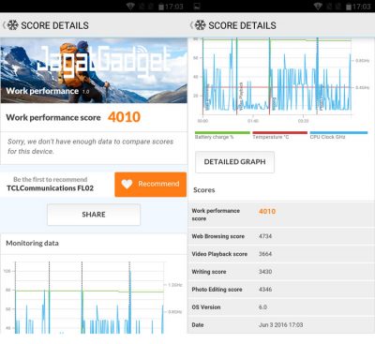Tap the Wi-Fi status icon in right status bar
Screen dimensions: 375x344
coord(318,7)
